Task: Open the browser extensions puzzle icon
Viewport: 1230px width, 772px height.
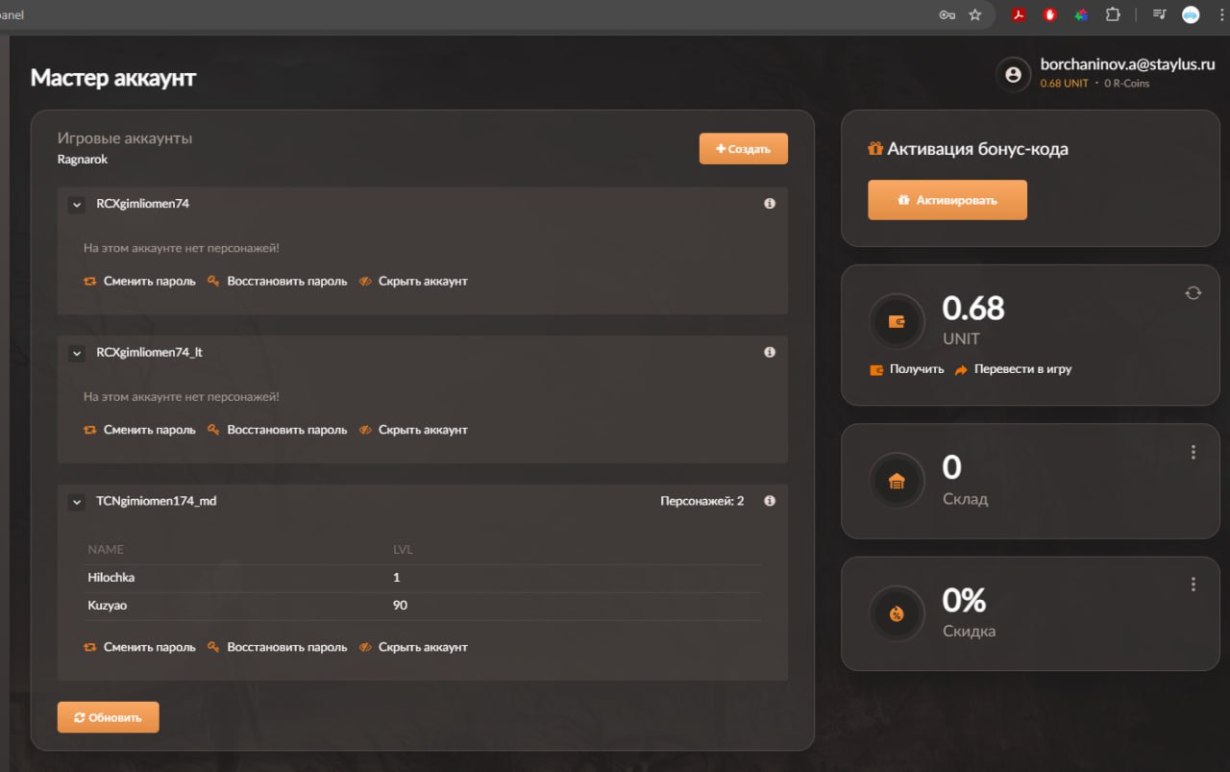Action: click(1113, 14)
